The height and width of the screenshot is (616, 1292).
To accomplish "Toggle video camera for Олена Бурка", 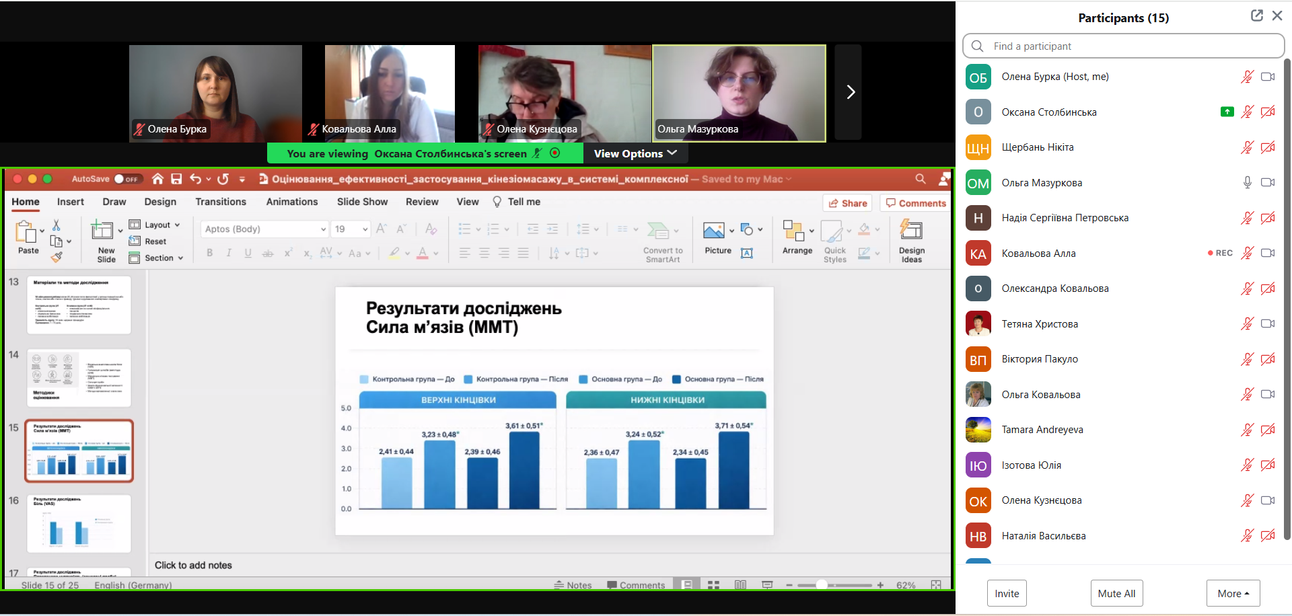I will pyautogui.click(x=1268, y=77).
